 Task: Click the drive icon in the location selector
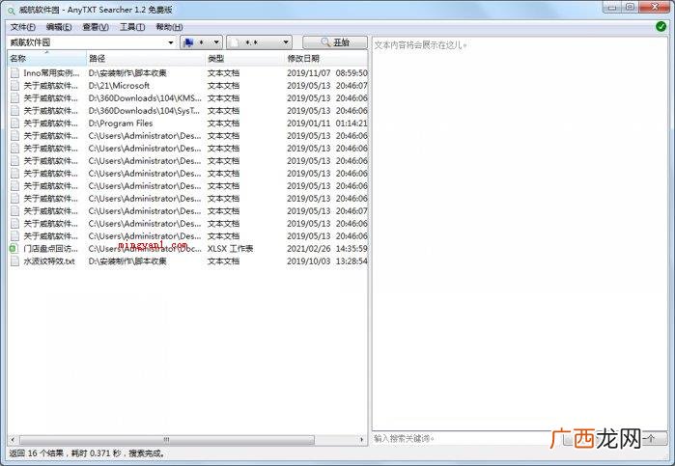click(x=188, y=42)
